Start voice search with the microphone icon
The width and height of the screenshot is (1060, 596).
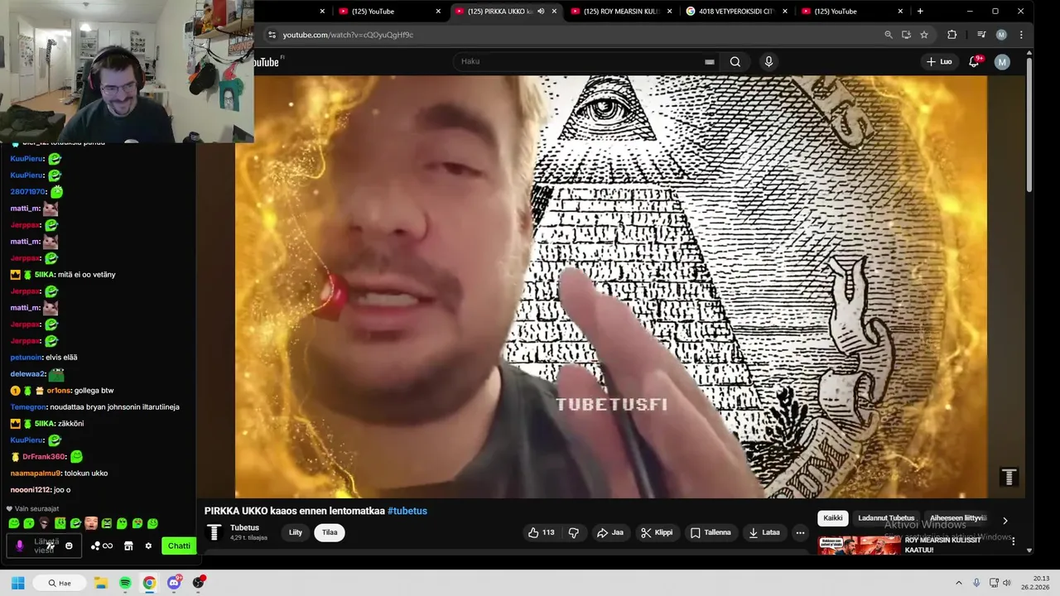tap(768, 61)
